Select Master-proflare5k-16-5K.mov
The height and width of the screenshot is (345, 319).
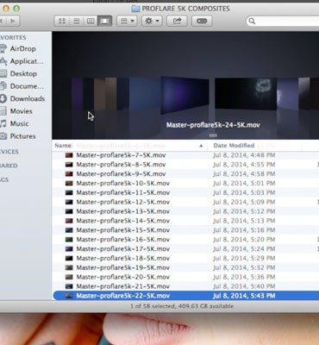point(185,240)
